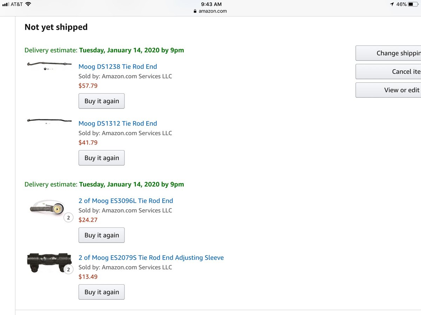Image resolution: width=421 pixels, height=315 pixels.
Task: Tap the battery icon in status bar
Action: (413, 4)
